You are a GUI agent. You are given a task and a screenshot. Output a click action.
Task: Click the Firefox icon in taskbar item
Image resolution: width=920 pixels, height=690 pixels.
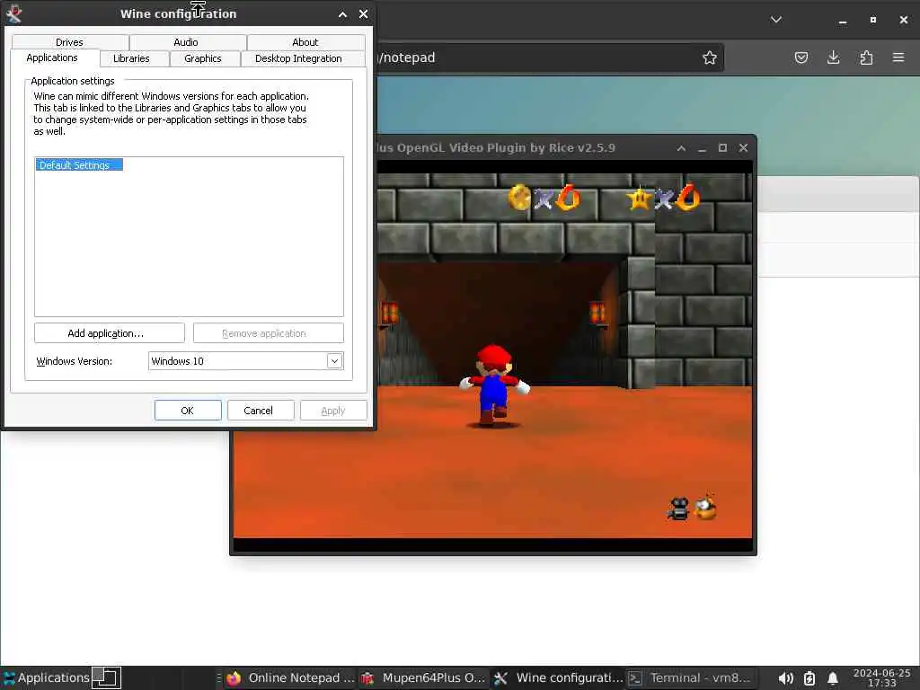234,678
